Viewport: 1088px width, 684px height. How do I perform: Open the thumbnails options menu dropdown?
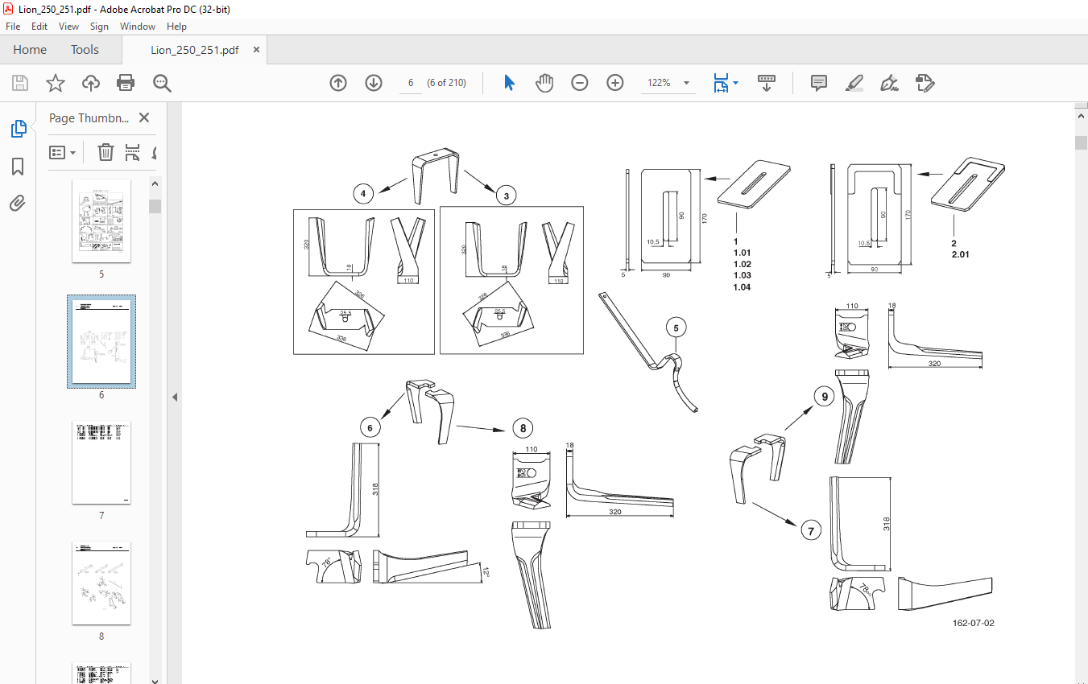[63, 152]
